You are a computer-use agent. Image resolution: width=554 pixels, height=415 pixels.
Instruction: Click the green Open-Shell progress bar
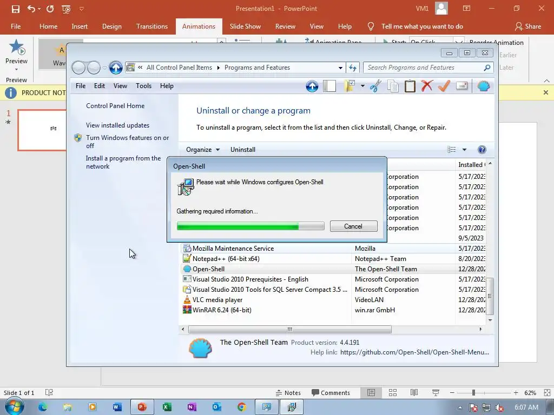[250, 226]
